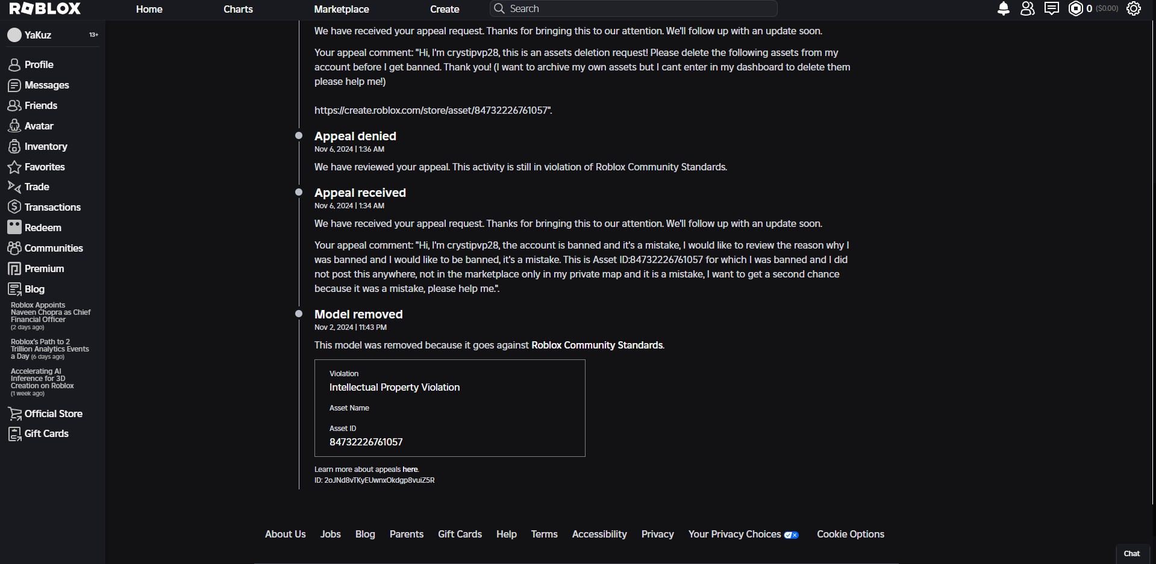
Task: Click the 'here' appeals link
Action: point(410,469)
